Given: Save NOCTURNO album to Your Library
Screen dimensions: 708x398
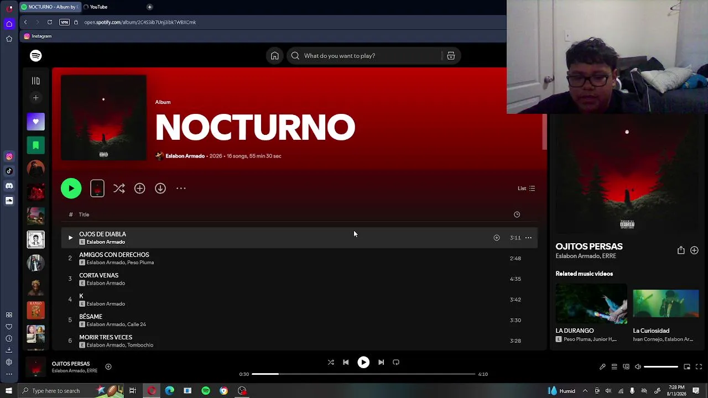Looking at the screenshot, I should [139, 188].
